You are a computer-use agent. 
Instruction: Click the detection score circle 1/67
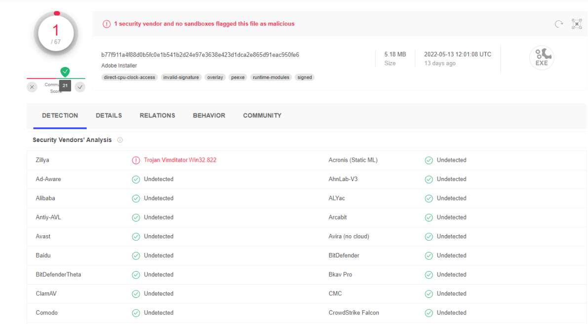[56, 34]
